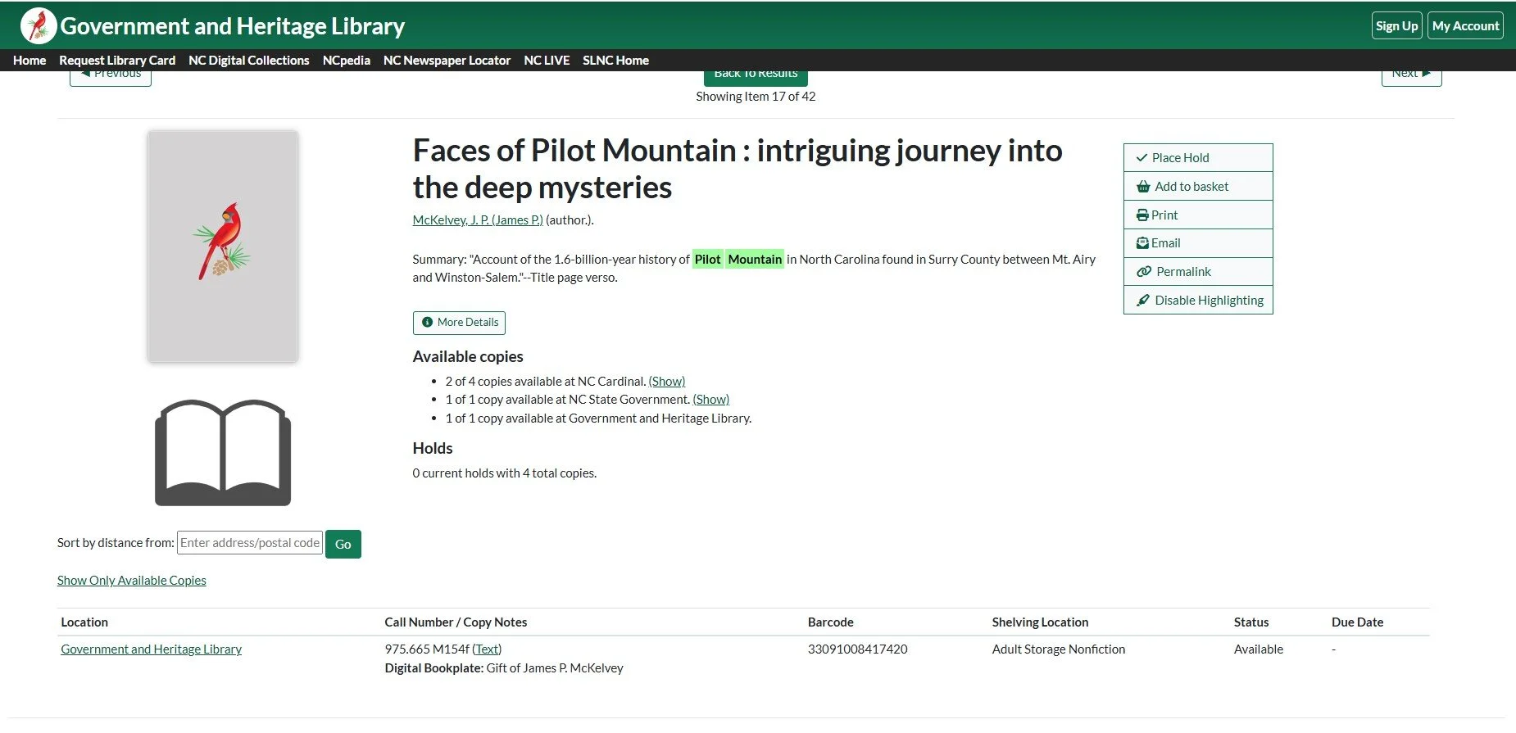Show NC State Government copies
1516x733 pixels.
711,400
